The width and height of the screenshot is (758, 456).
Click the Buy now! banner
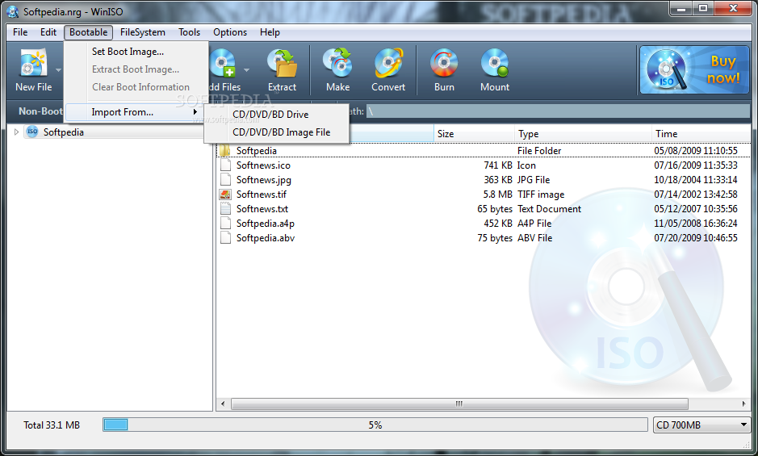click(694, 69)
